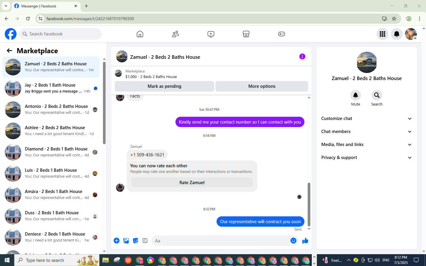Open File Explorer from taskbar
Viewport: 426px width, 266px height.
pyautogui.click(x=106, y=260)
